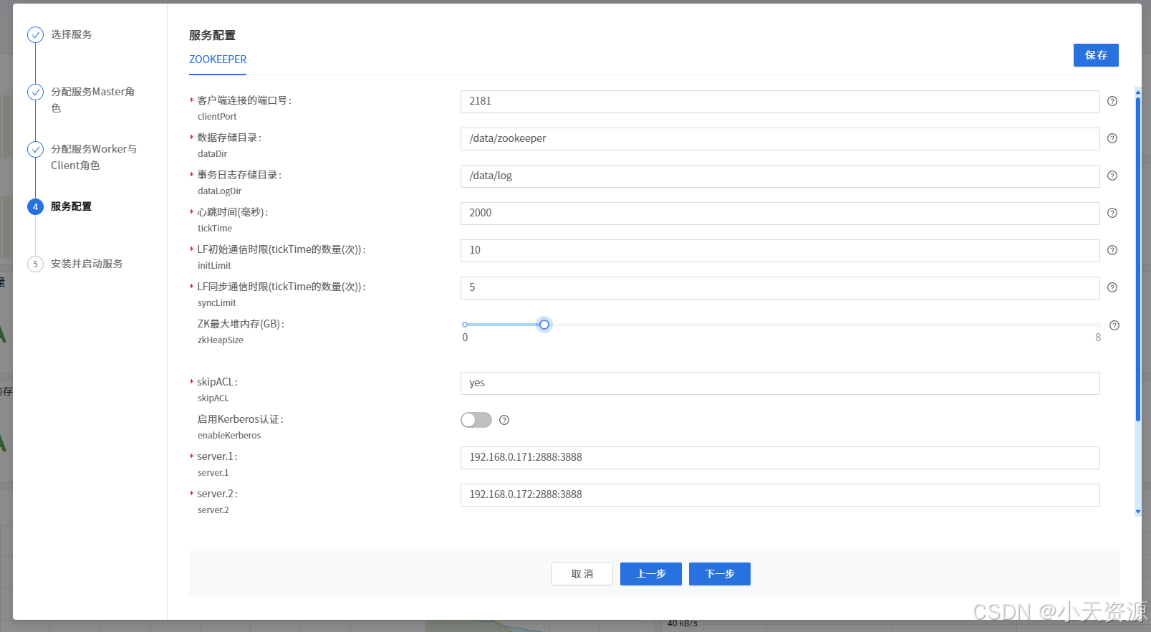Click the 启用Kerberos认证 label
Image resolution: width=1151 pixels, height=632 pixels.
pos(241,419)
